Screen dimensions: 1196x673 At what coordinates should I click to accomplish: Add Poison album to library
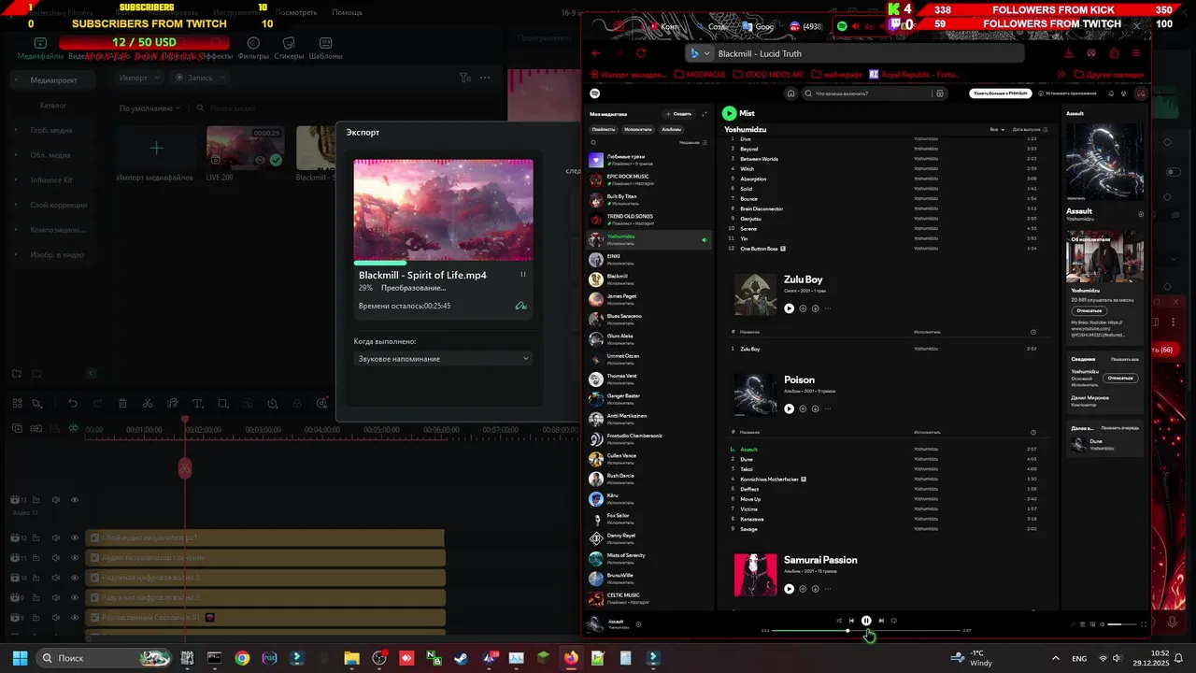point(803,408)
